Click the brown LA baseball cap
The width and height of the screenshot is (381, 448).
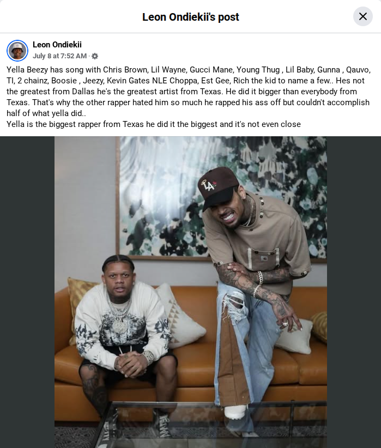click(x=218, y=187)
